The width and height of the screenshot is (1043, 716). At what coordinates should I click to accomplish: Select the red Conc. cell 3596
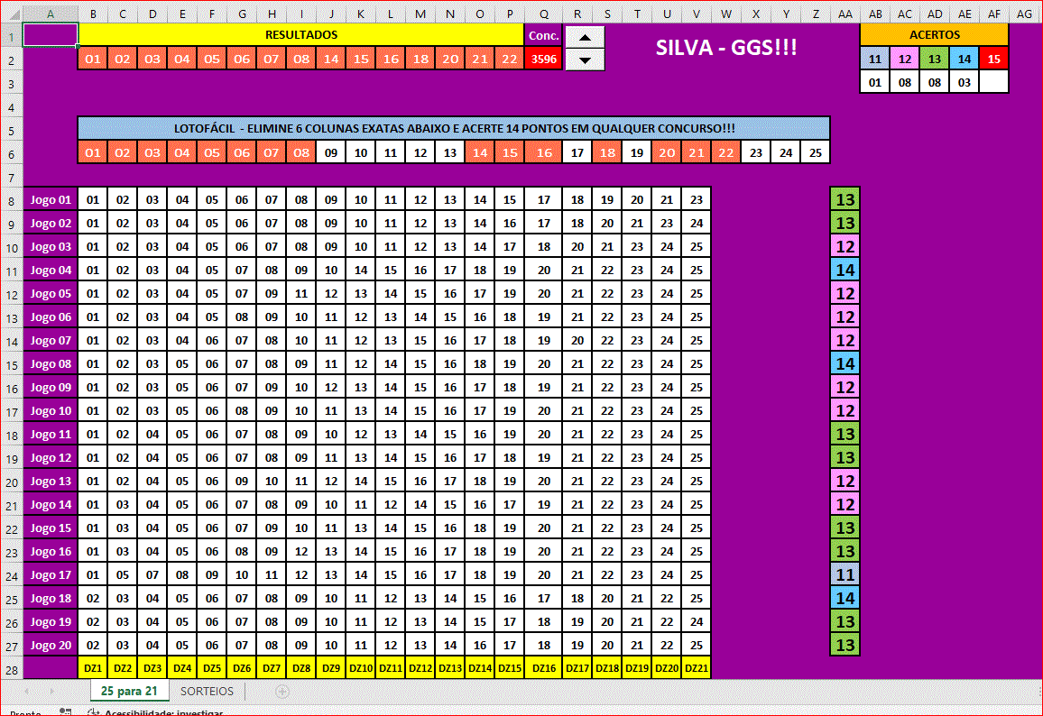click(x=543, y=59)
